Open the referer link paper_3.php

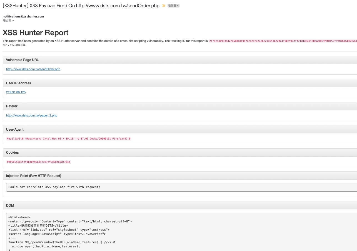[32, 115]
